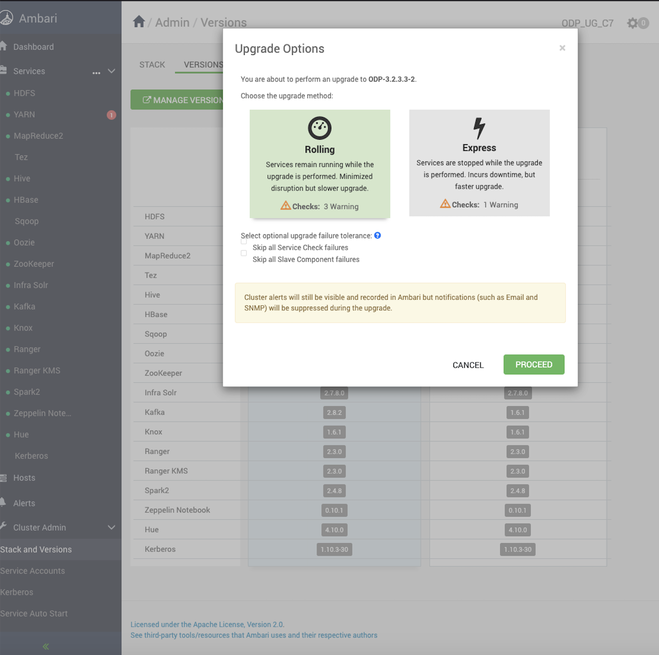This screenshot has height=655, width=659.
Task: Open Infra Solr service in sidebar
Action: click(x=31, y=285)
